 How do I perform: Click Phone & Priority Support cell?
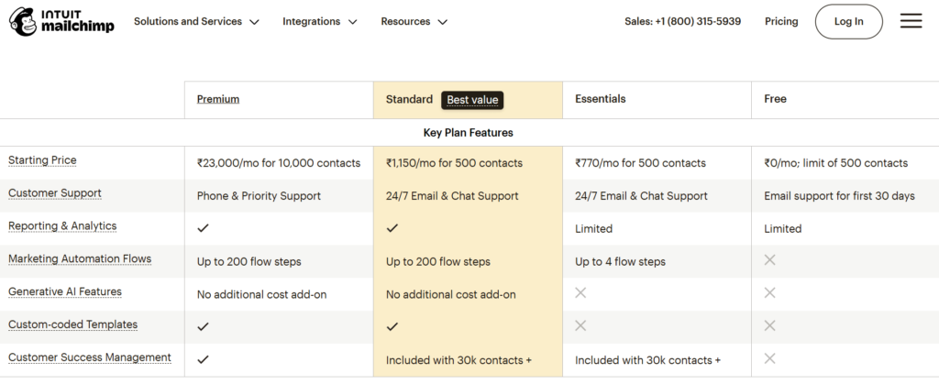259,196
